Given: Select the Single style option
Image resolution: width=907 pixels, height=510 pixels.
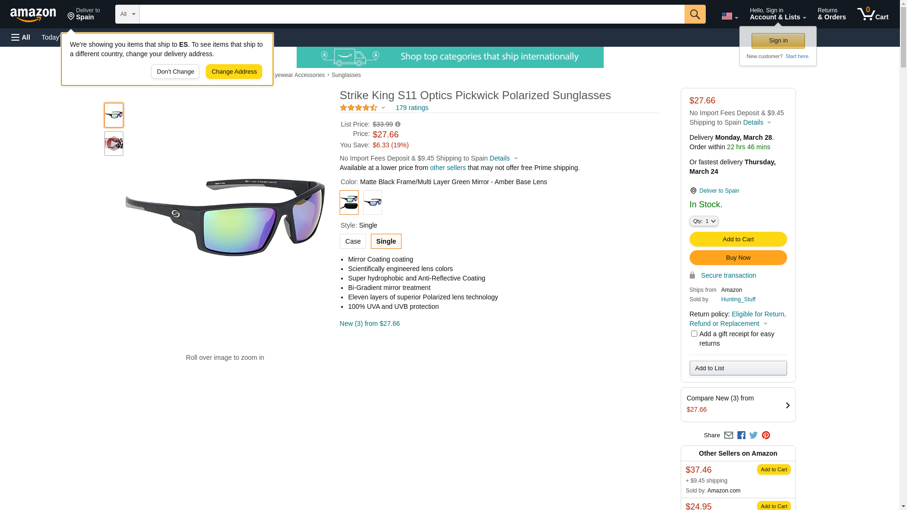Looking at the screenshot, I should coord(386,241).
